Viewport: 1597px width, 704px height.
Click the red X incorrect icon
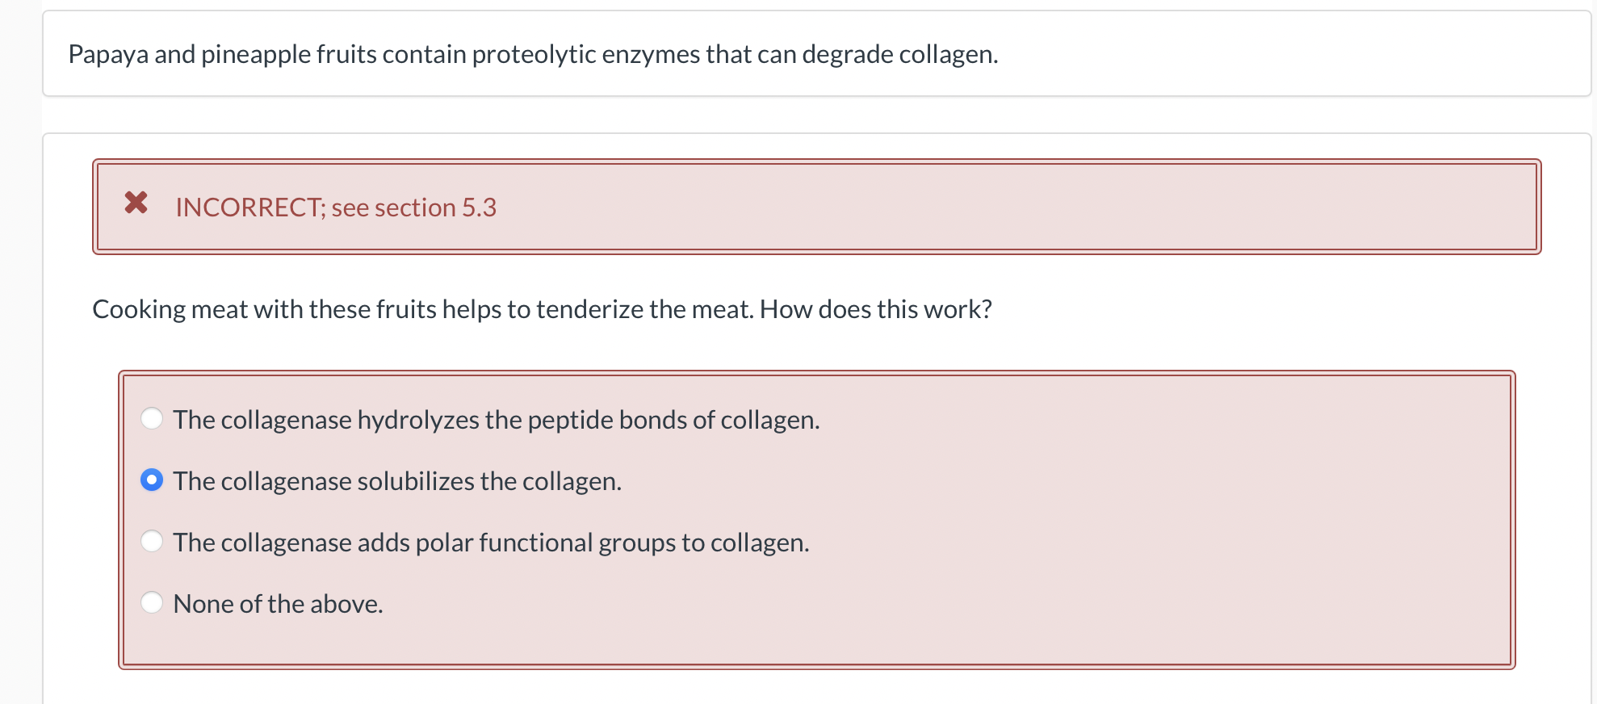point(136,203)
